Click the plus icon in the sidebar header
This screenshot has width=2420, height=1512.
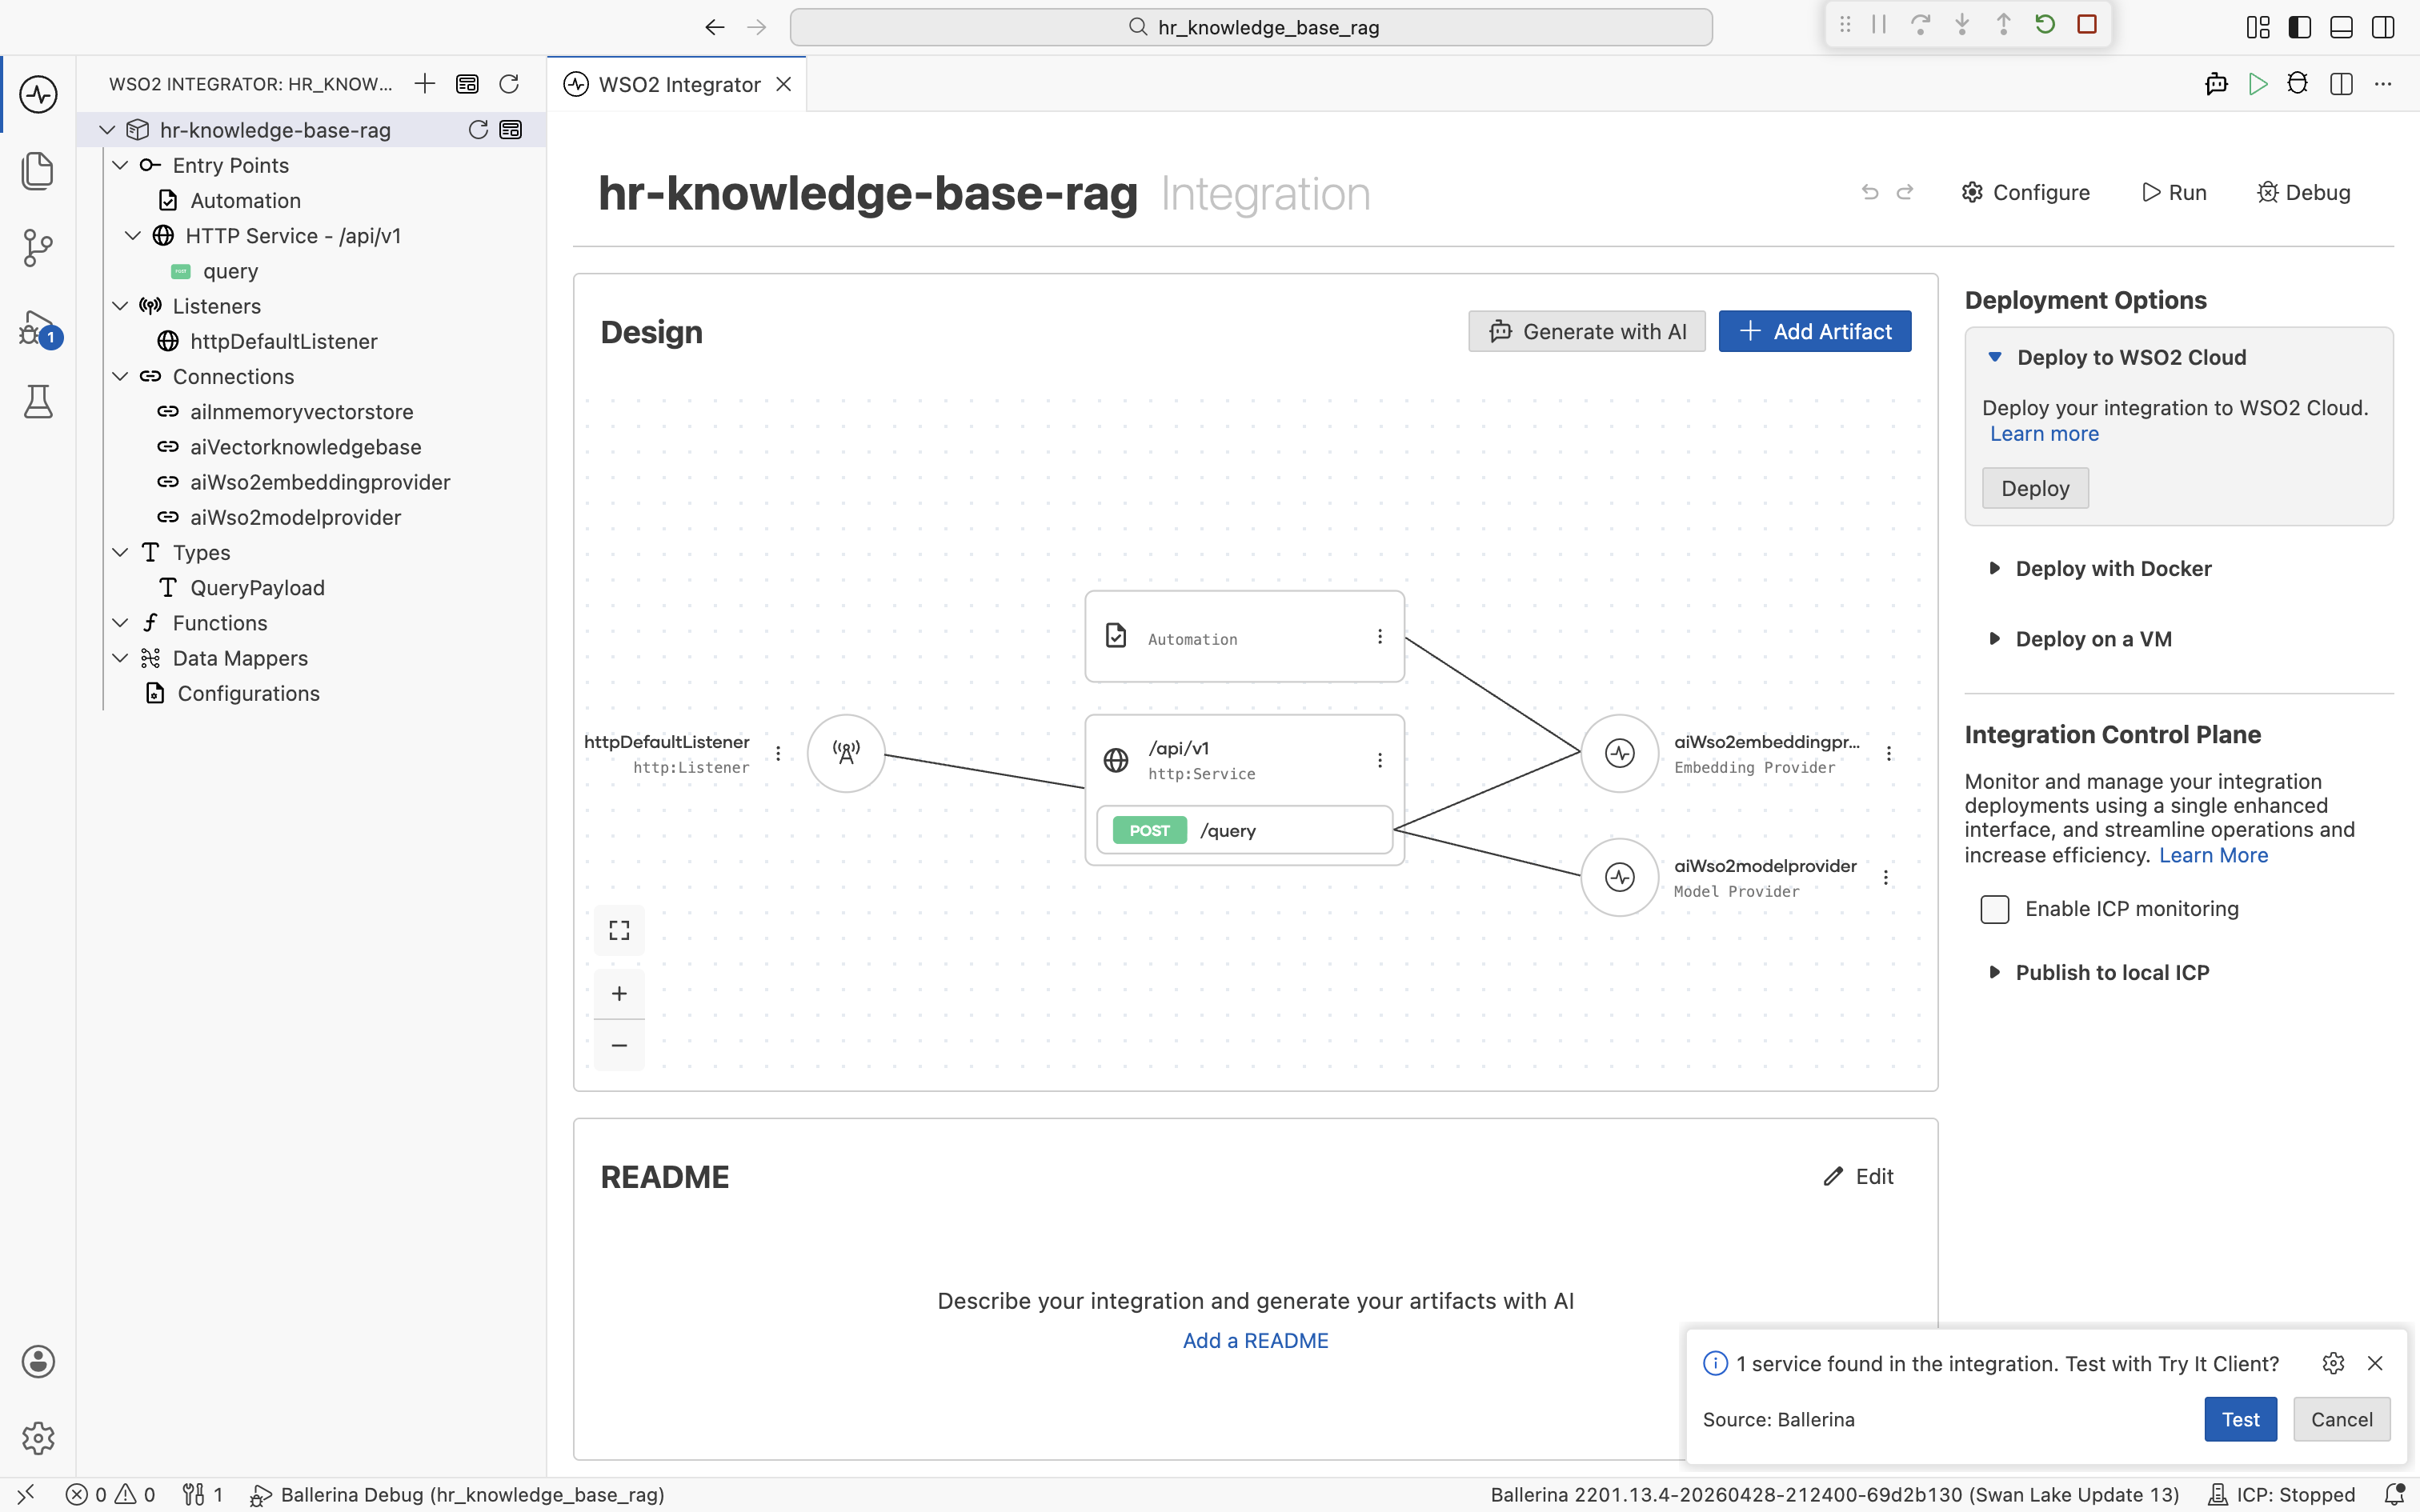(425, 84)
